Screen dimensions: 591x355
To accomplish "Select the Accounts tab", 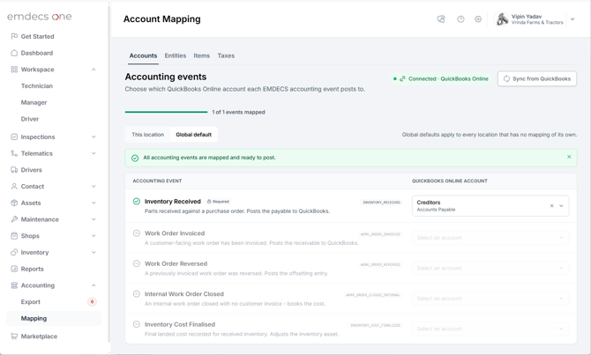I will click(143, 55).
